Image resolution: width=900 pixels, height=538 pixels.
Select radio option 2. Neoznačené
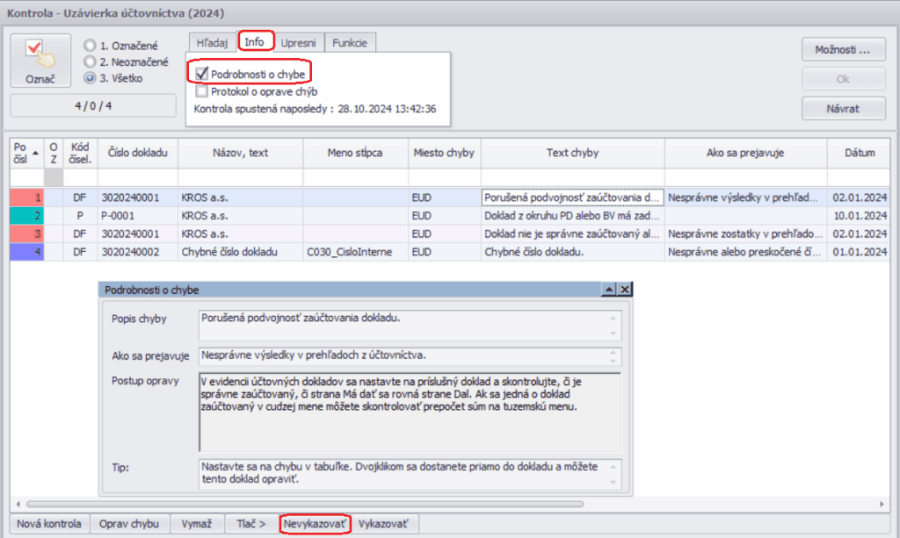tap(91, 61)
